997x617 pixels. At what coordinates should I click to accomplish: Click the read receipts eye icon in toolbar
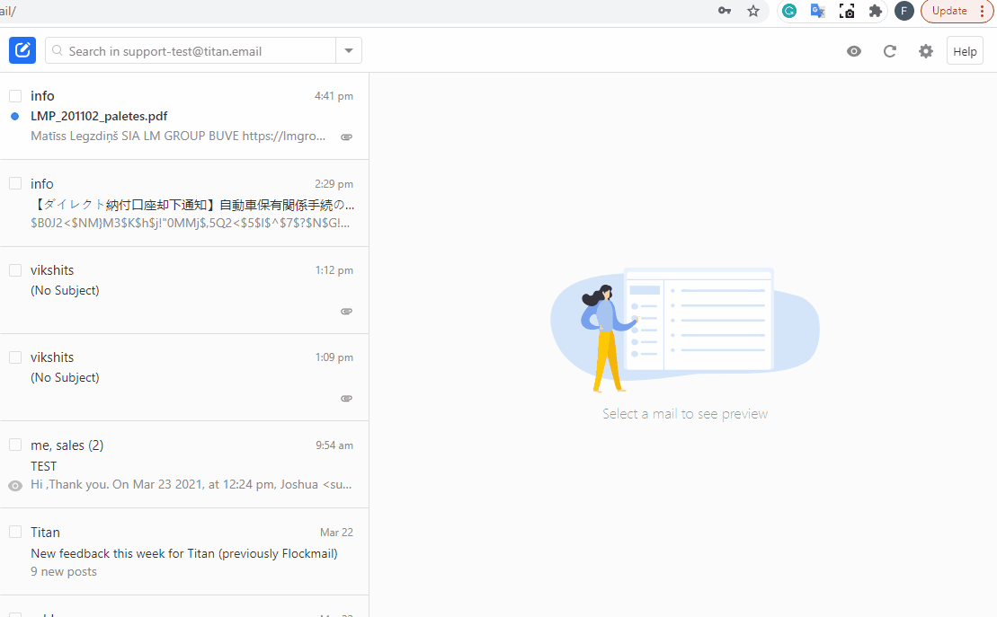pyautogui.click(x=854, y=51)
